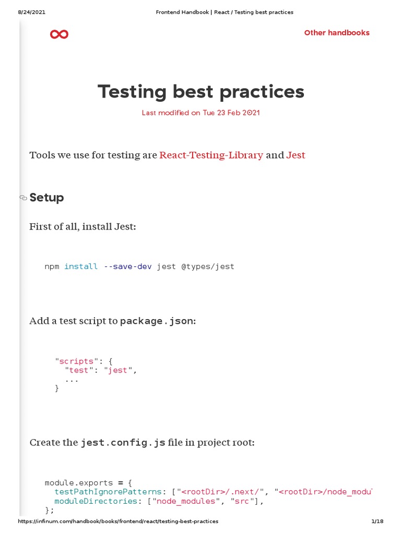Click the 1/18 page number indicator

(377, 521)
